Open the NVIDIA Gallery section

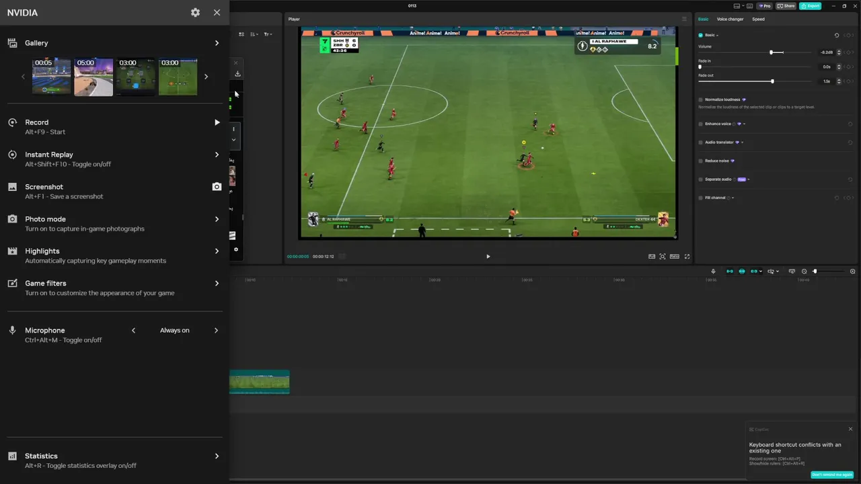coord(114,43)
